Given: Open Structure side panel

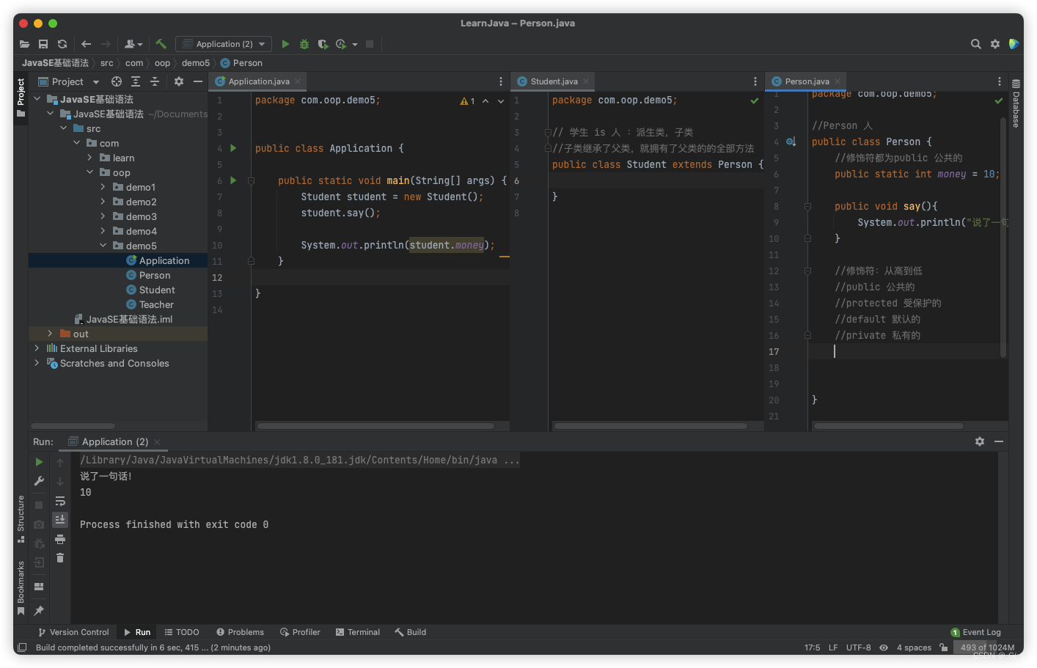Looking at the screenshot, I should tap(21, 519).
